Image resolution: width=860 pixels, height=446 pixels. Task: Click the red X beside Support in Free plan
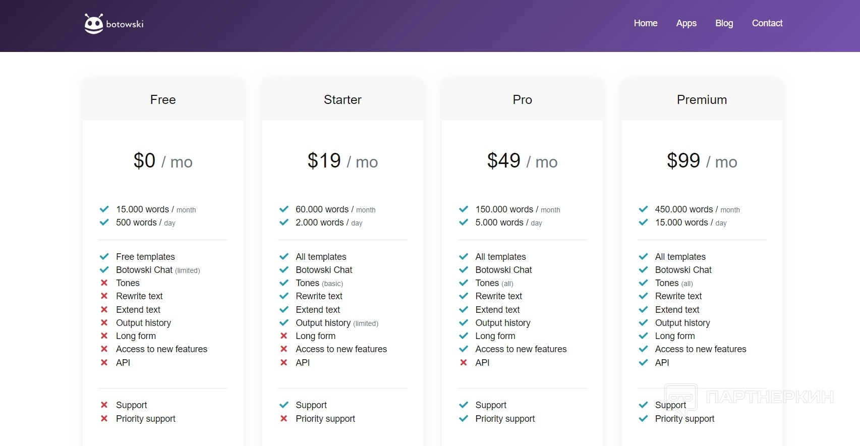tap(104, 405)
